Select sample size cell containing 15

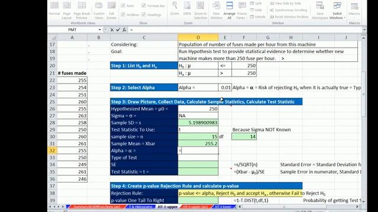(198, 137)
